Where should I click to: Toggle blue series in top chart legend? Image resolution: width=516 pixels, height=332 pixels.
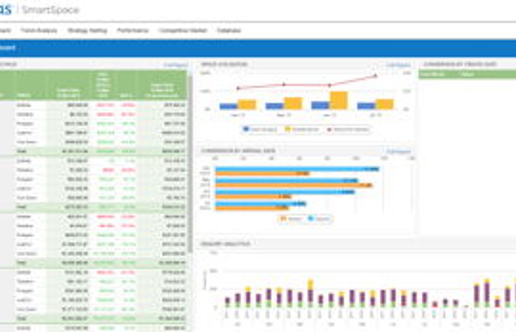tap(260, 129)
